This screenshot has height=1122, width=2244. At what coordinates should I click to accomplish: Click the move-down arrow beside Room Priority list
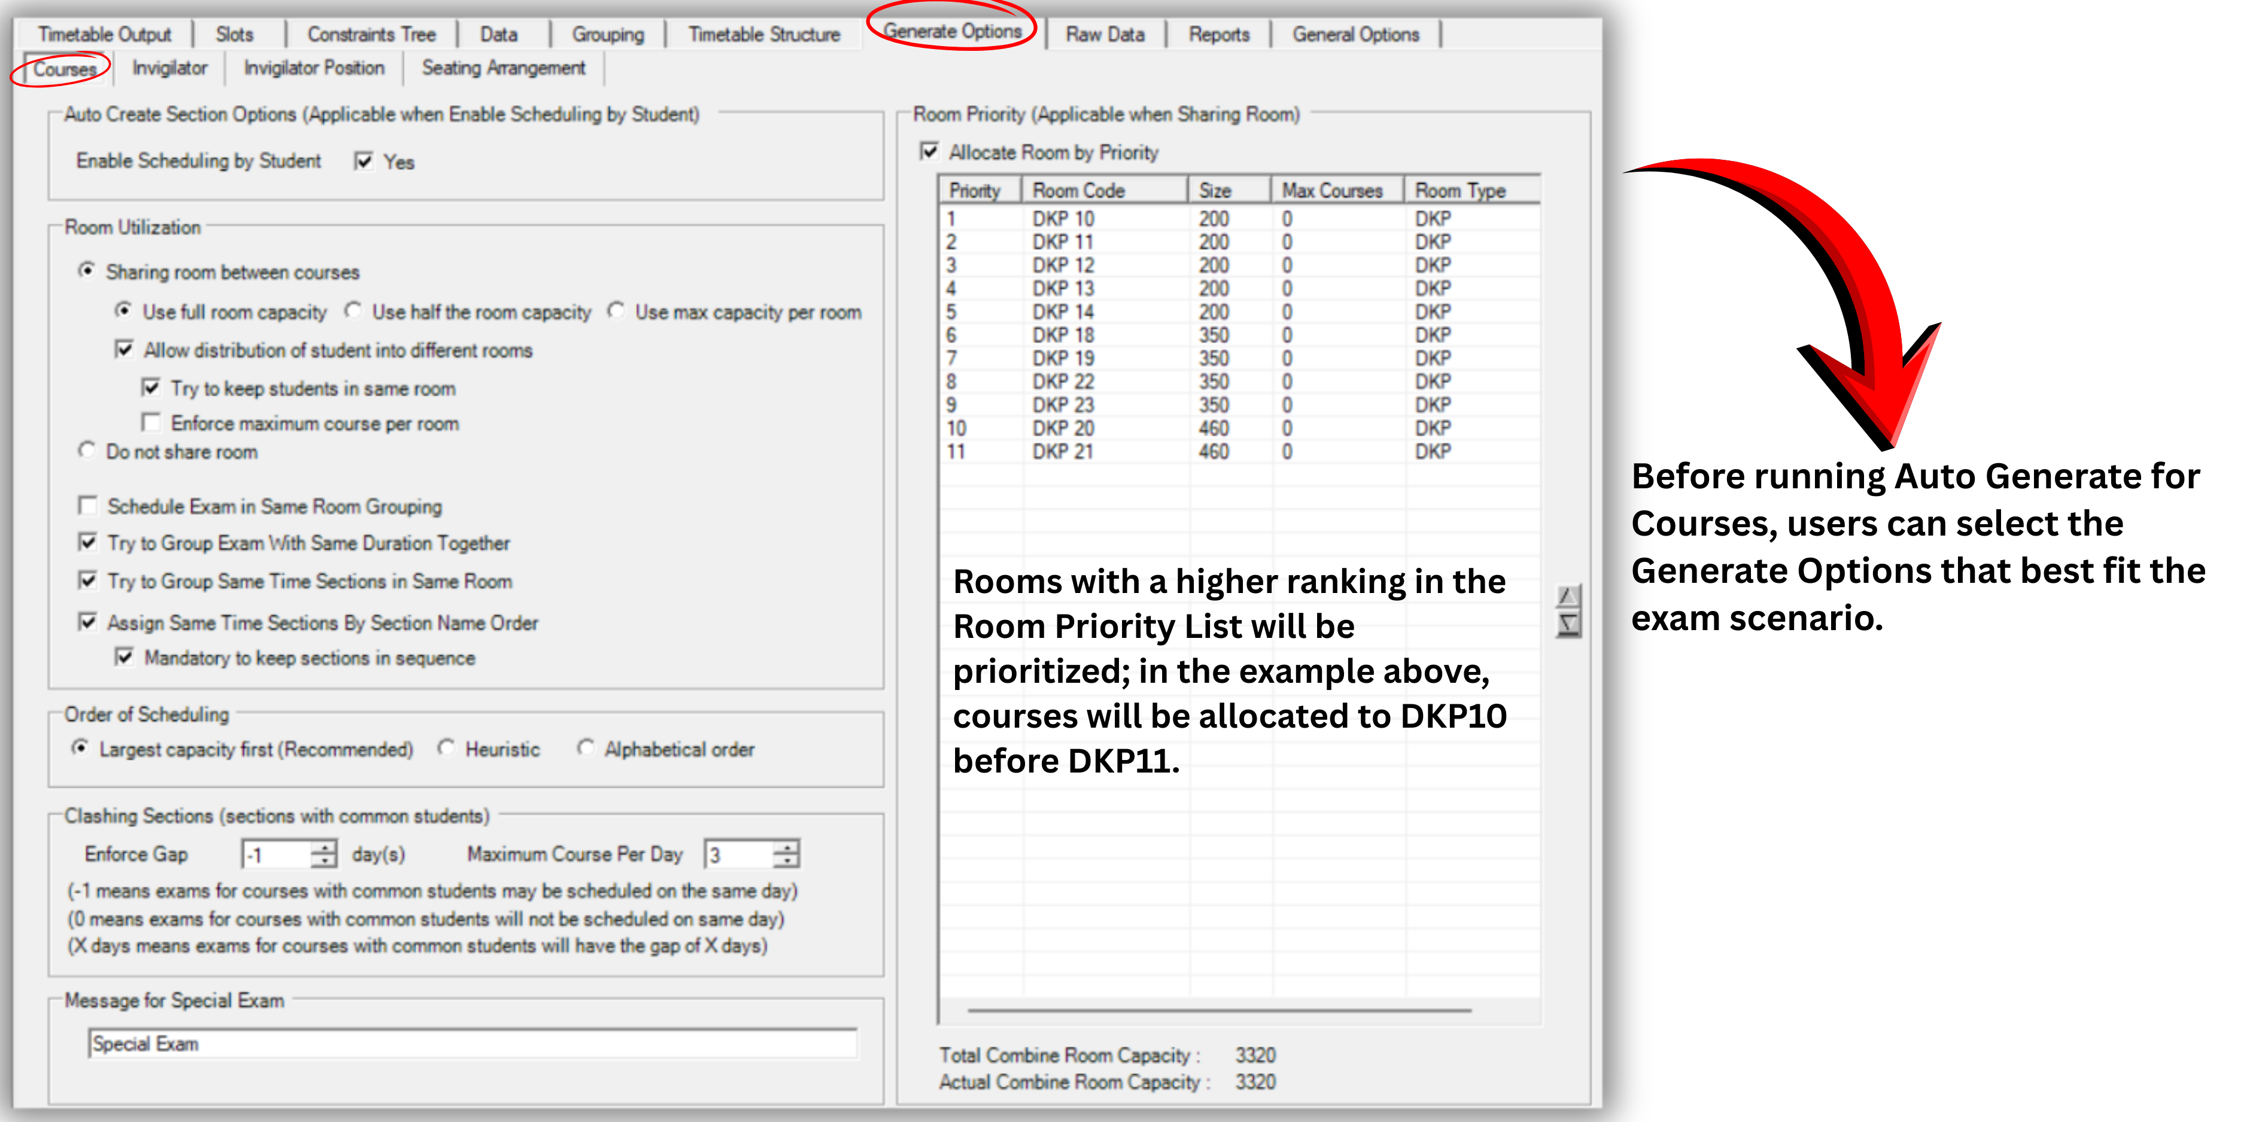(x=1568, y=623)
